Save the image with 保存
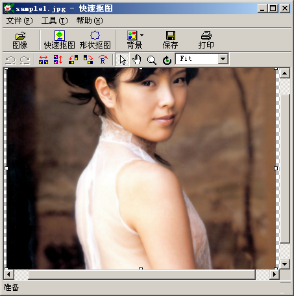 (171, 40)
